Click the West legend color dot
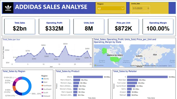The width and height of the screenshot is (177, 99). [x=42, y=82]
